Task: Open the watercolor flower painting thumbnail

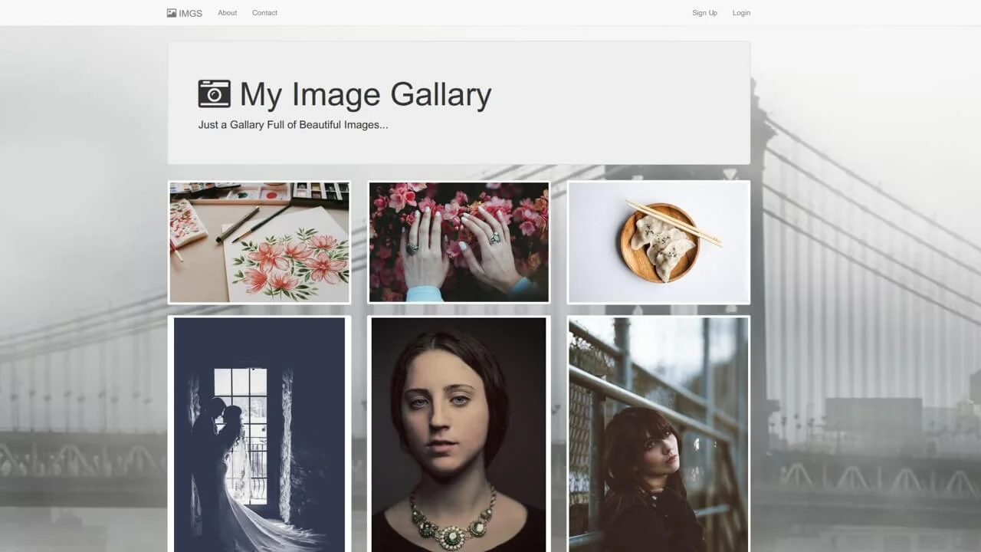Action: point(259,242)
